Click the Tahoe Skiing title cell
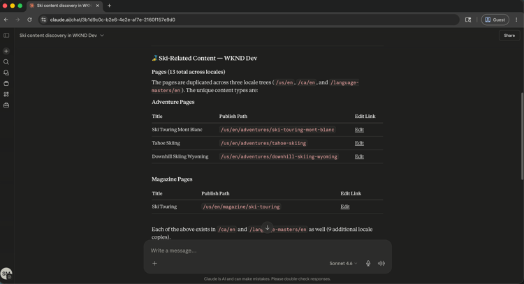 (166, 143)
